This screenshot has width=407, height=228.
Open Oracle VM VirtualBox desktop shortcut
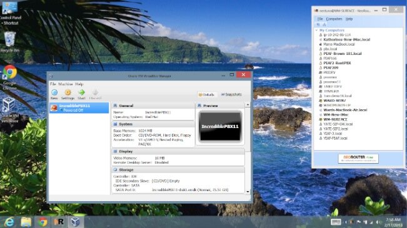click(x=9, y=110)
